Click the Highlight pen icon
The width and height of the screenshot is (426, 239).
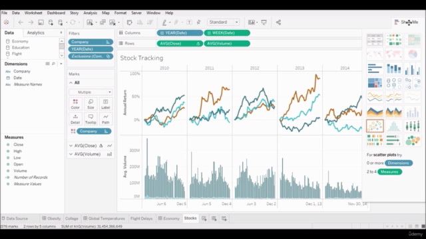pos(164,23)
